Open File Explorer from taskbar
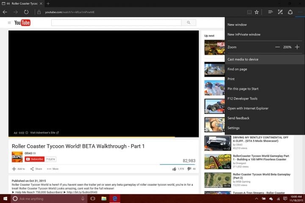The height and width of the screenshot is (203, 305). coord(104,198)
